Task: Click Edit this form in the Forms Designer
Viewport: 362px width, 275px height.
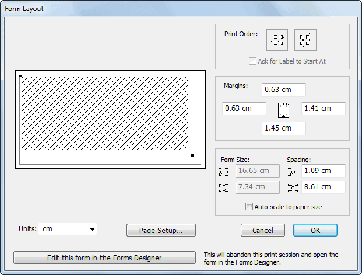Action: tap(104, 258)
